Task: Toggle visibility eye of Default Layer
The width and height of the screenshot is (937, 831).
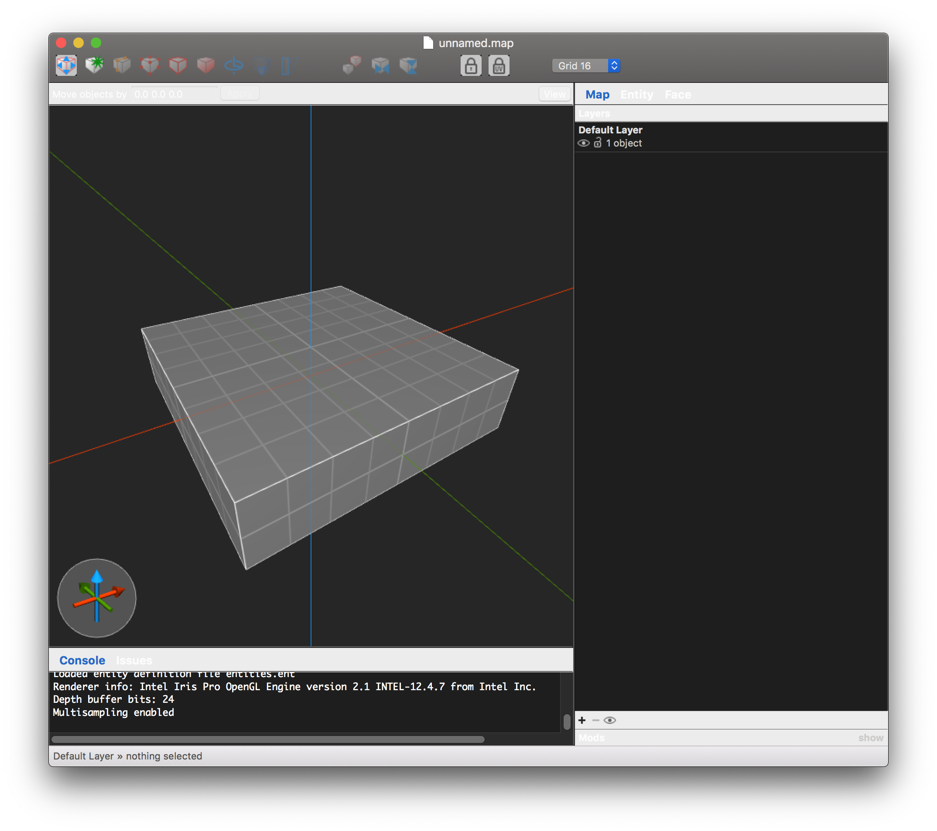Action: 583,143
